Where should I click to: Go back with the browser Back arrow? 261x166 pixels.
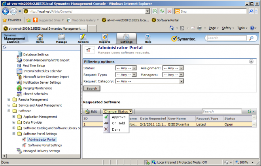[6, 11]
